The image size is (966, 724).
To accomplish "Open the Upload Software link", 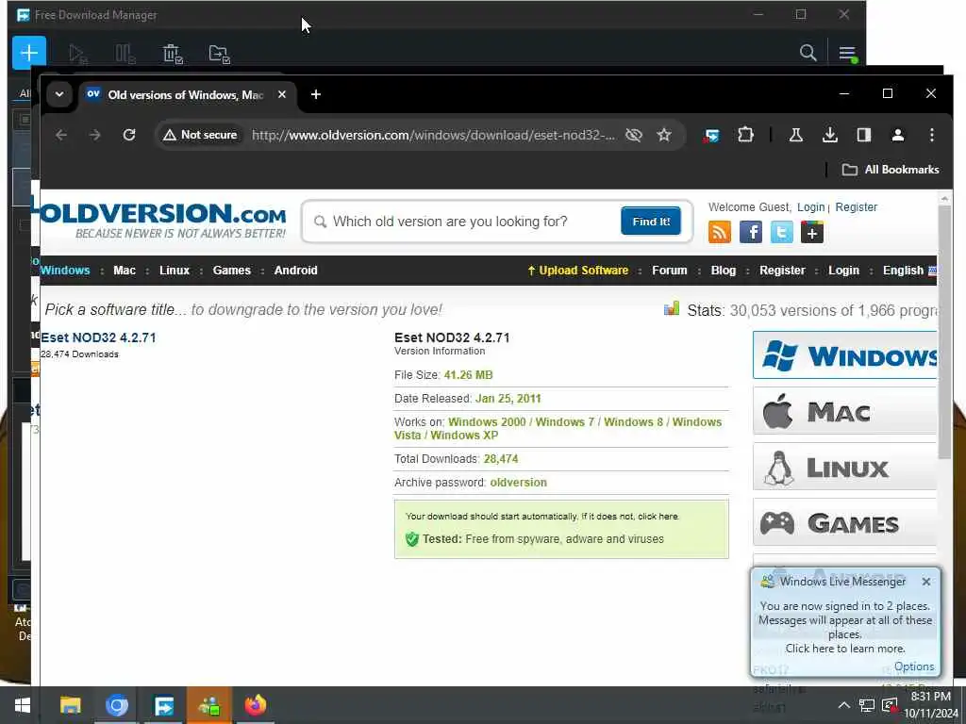I will (578, 271).
